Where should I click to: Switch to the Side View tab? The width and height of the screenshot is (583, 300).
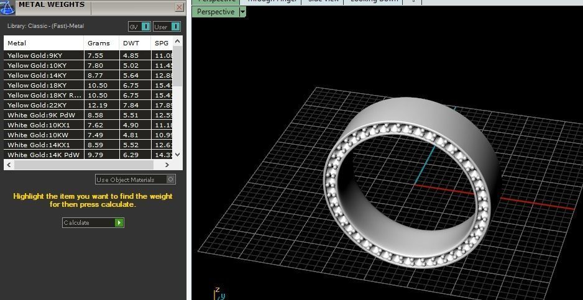click(323, 1)
